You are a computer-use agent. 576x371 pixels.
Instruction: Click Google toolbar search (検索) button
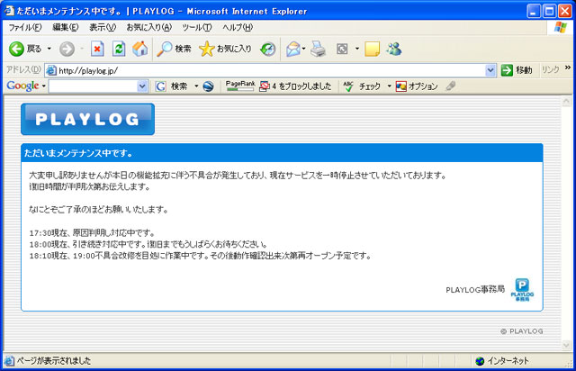(x=172, y=86)
